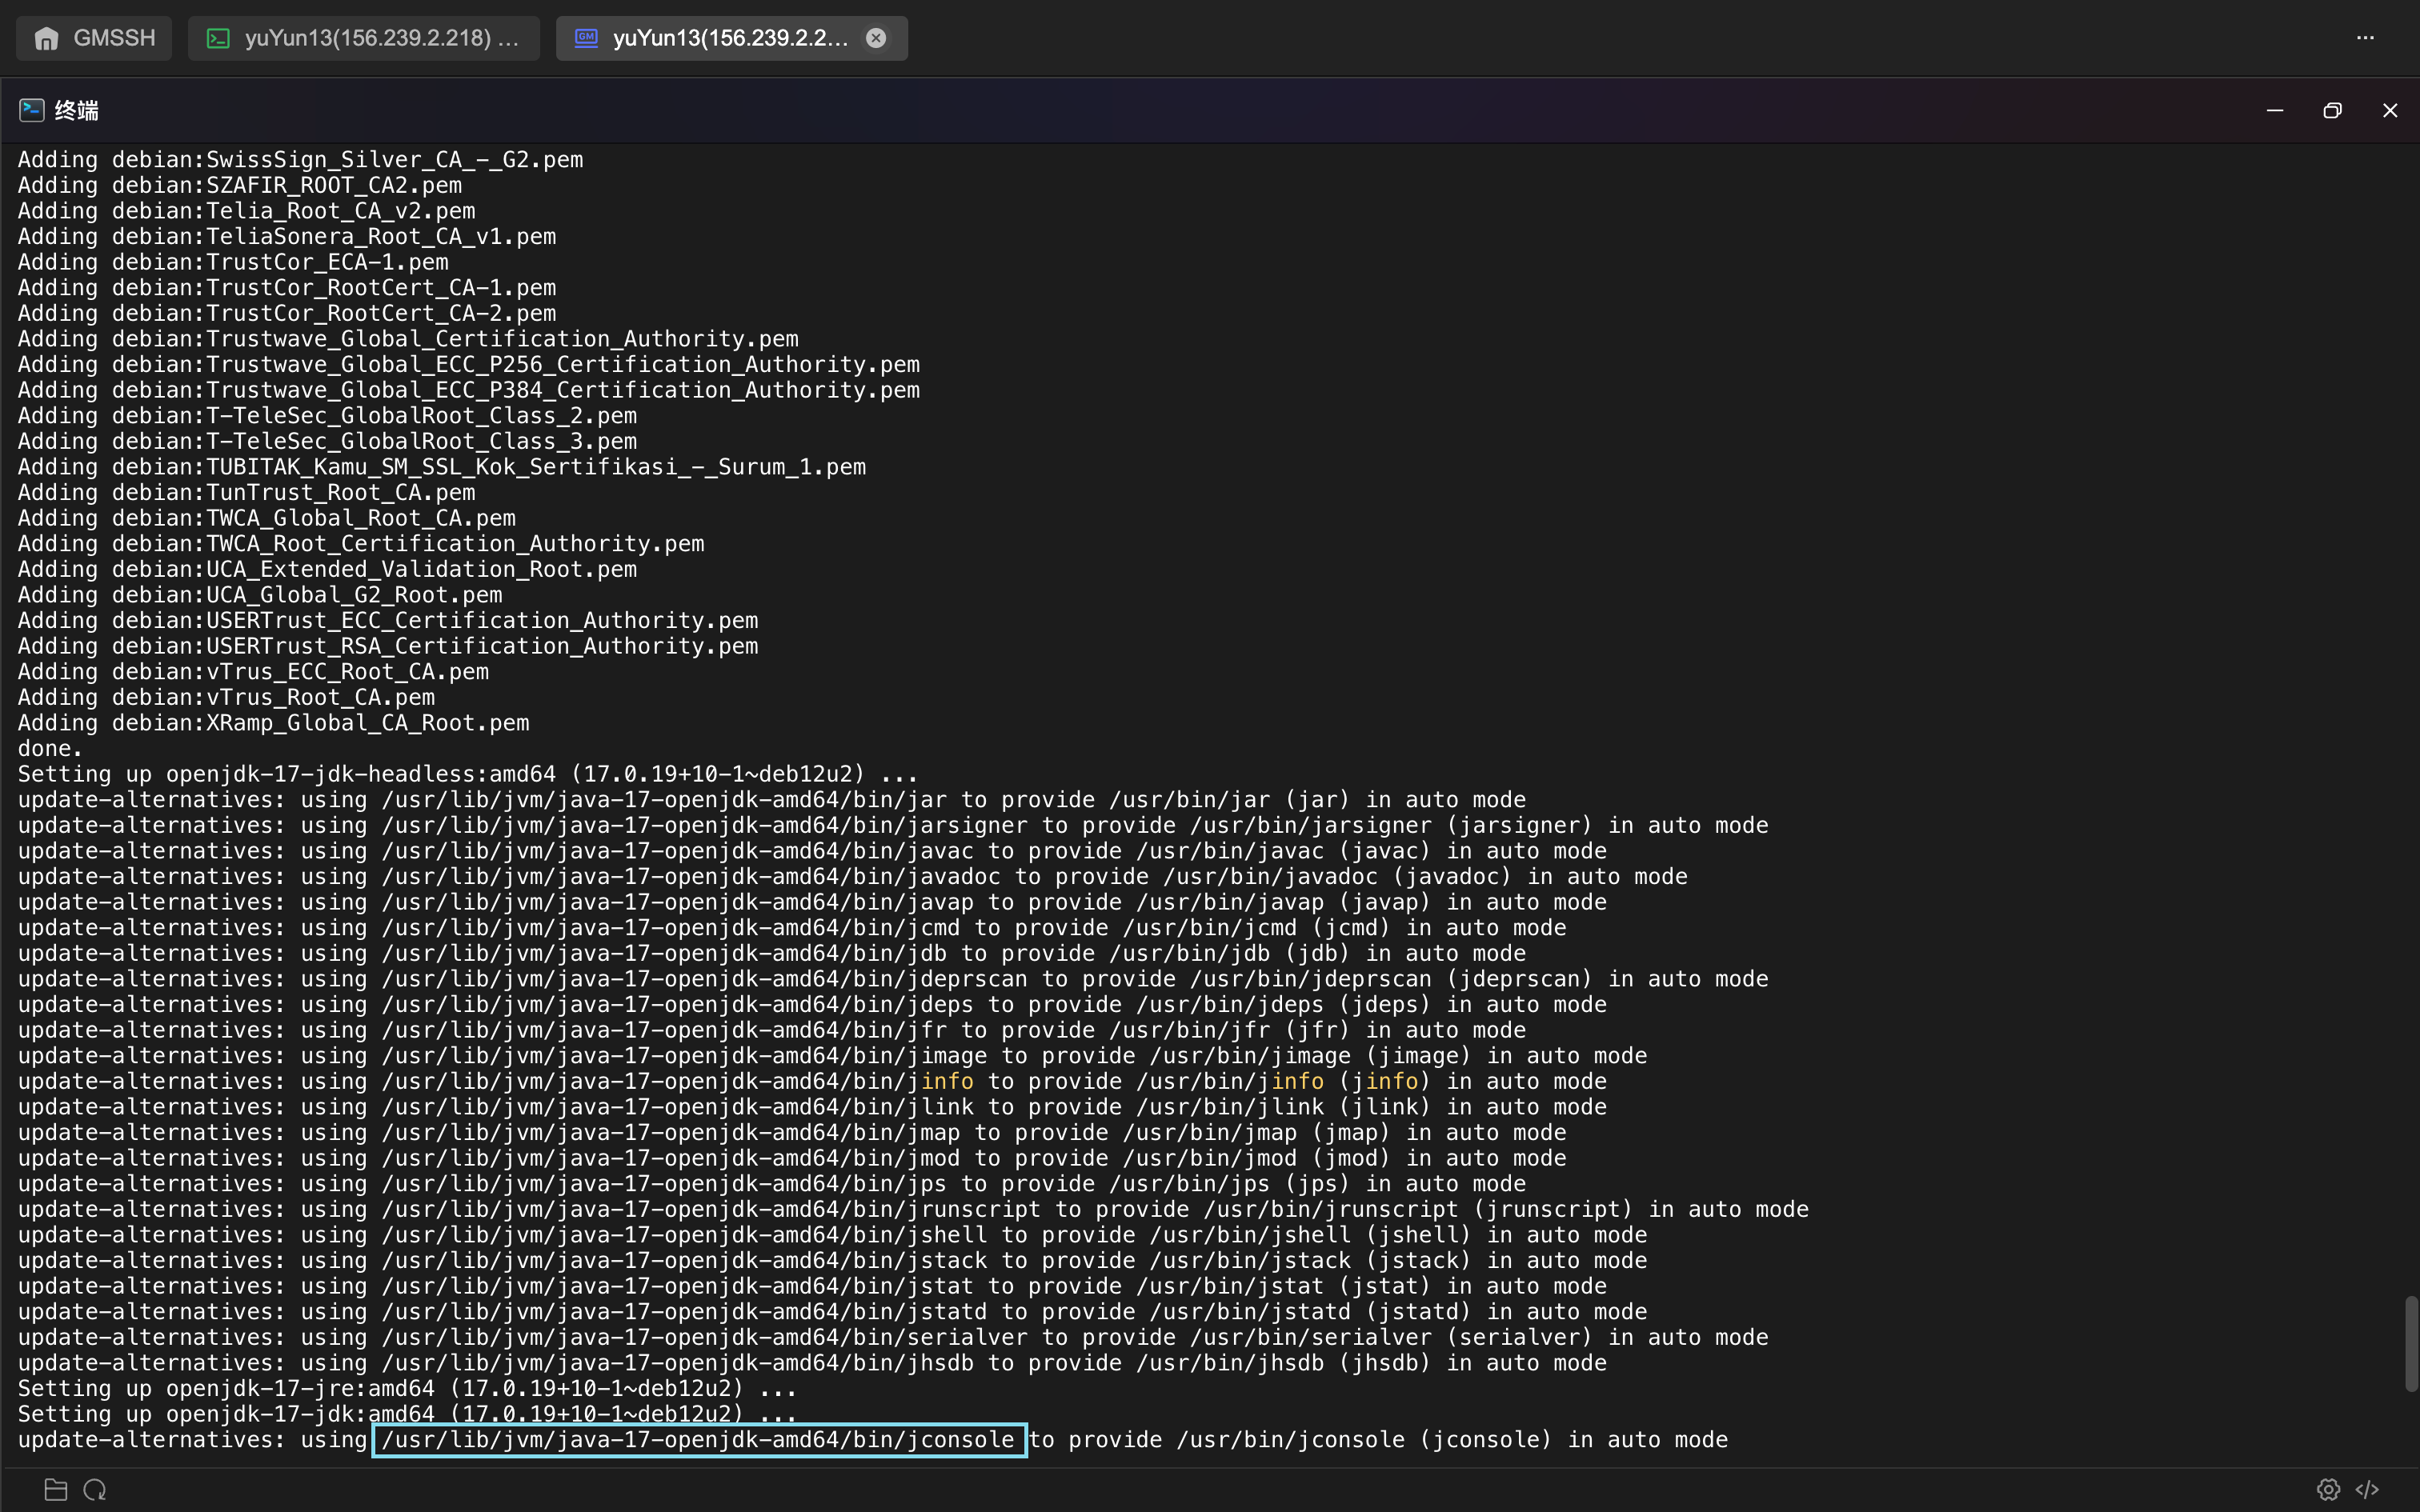Click the update-alternatives line for jdeprscan
Viewport: 2420px width, 1512px height.
point(893,979)
